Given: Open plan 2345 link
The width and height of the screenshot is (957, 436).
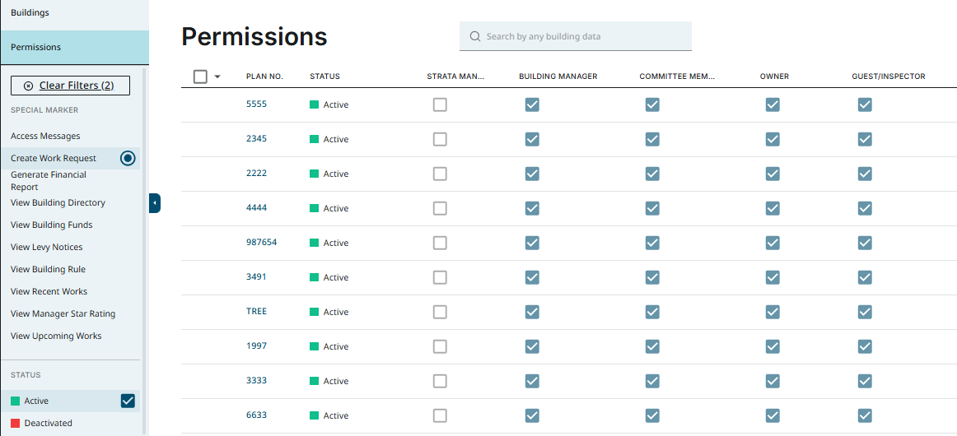Looking at the screenshot, I should [256, 138].
